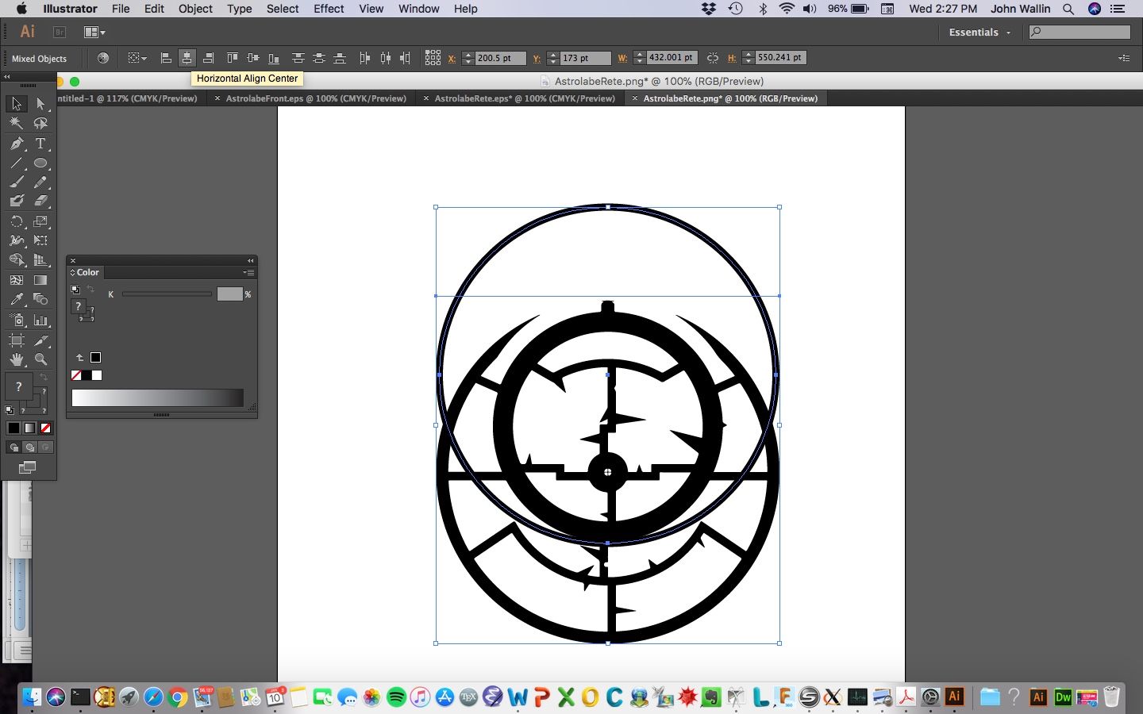
Task: Pick the Shape Builder tool
Action: coord(17,260)
